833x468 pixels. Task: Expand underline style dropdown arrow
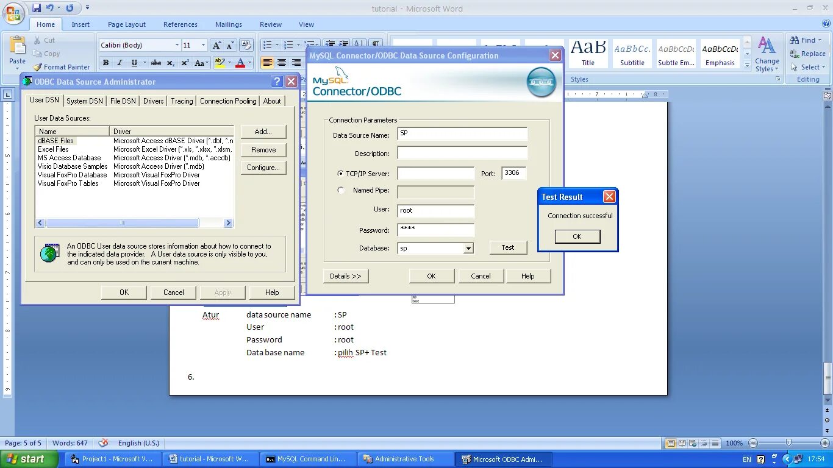[145, 63]
